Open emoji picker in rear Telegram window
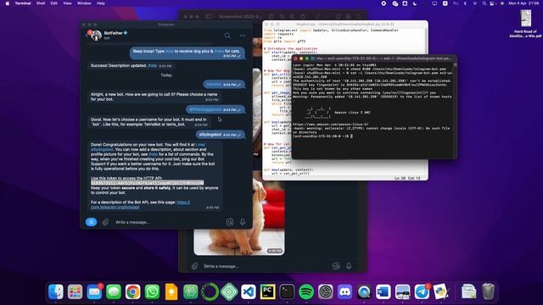Screen dimensions: 543x305 336,265
